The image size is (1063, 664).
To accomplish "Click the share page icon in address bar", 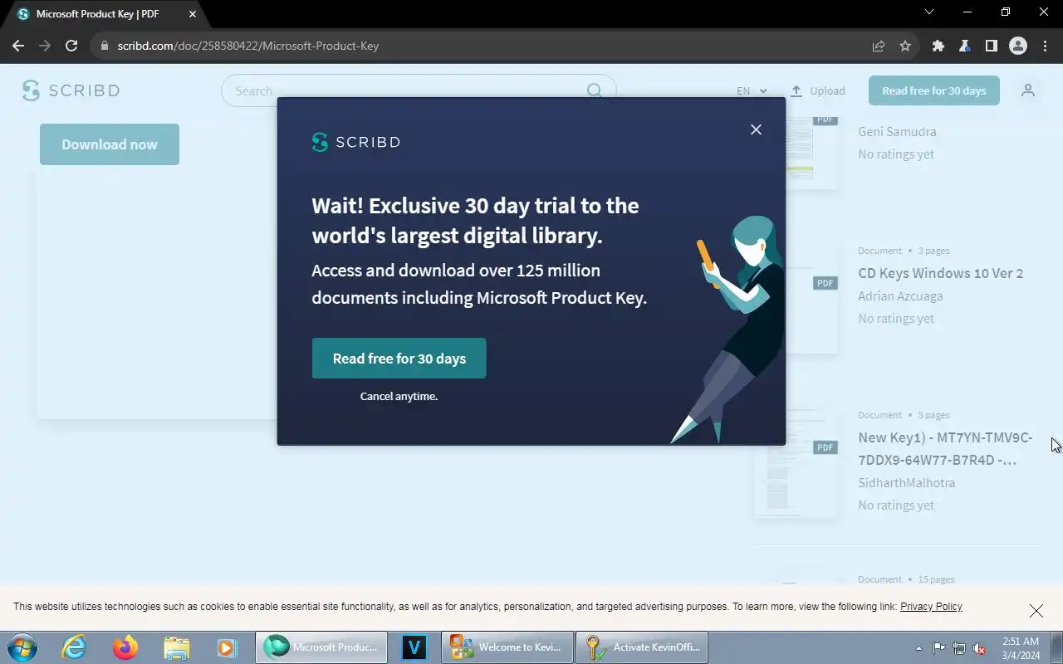I will point(879,46).
